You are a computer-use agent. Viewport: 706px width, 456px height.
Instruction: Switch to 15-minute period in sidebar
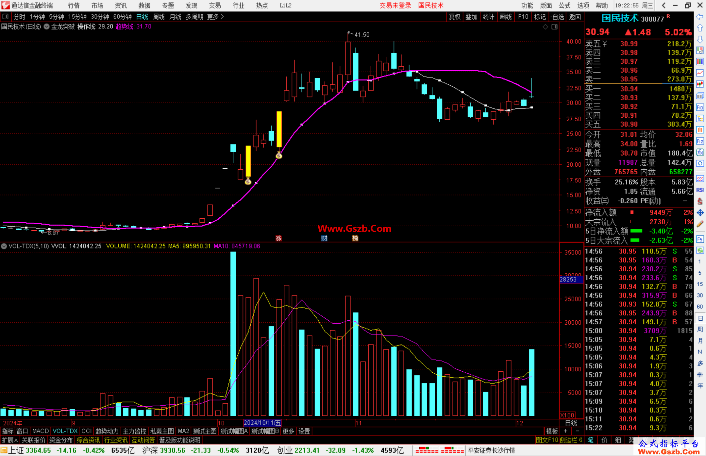pos(700,284)
